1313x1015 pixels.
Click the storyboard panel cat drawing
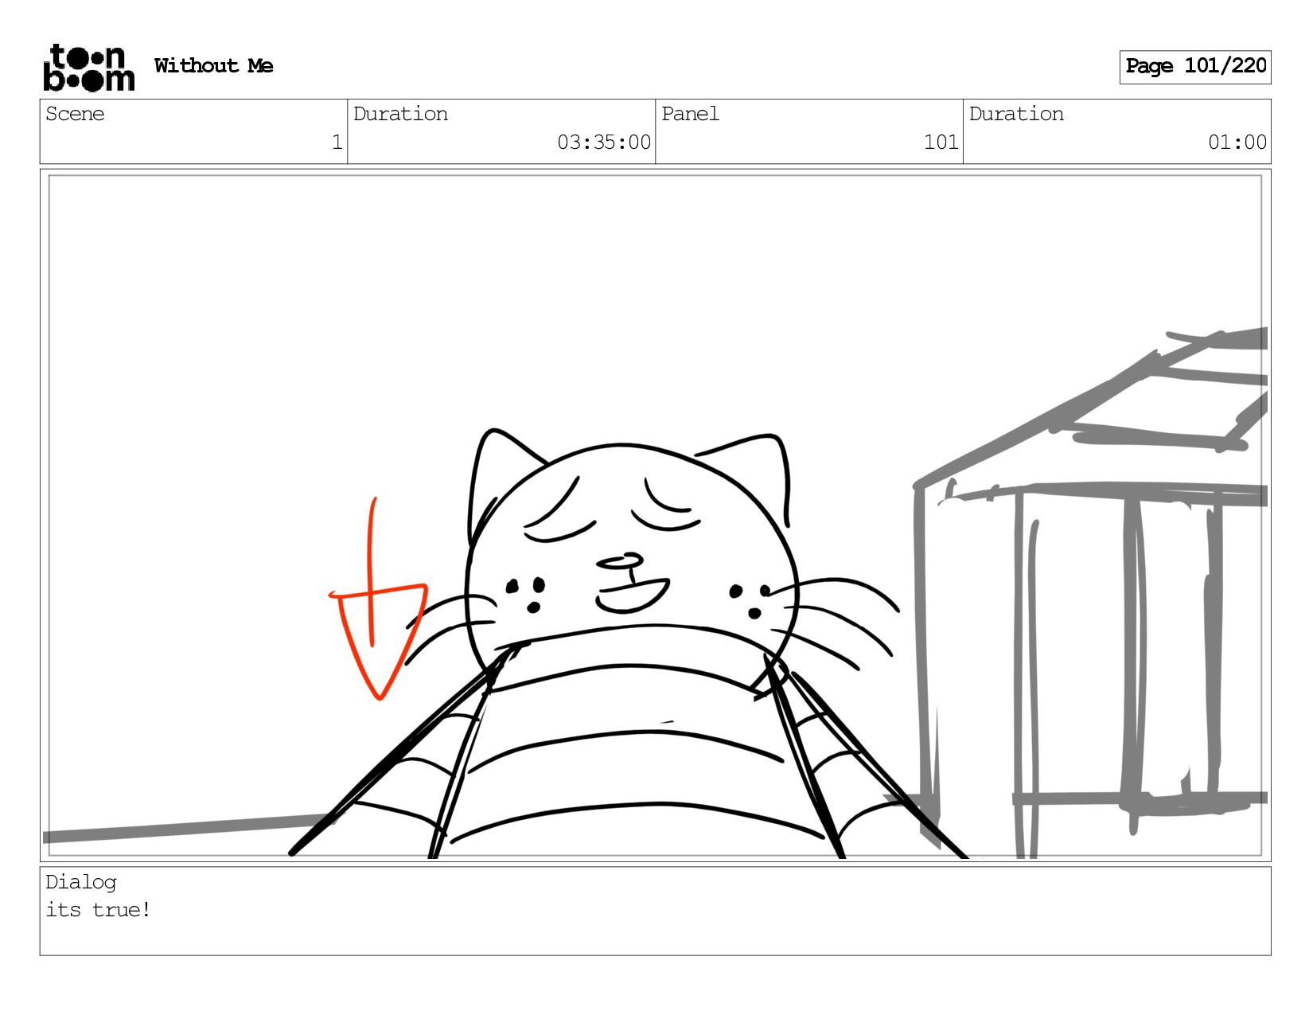pos(629,645)
